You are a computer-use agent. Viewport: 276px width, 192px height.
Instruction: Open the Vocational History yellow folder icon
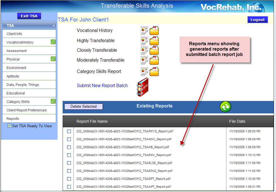pyautogui.click(x=154, y=31)
